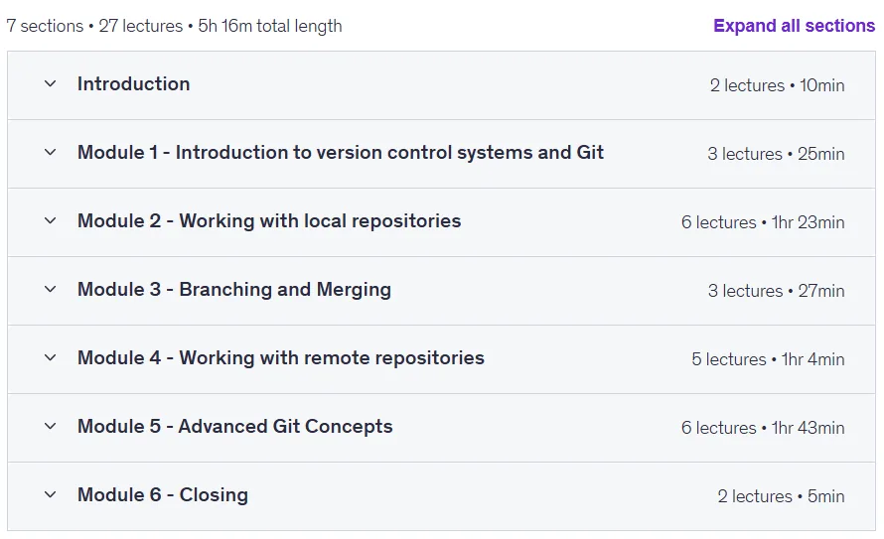Screen dimensions: 884x539
Task: Expand Module 3 chevron arrow
Action: [x=51, y=289]
